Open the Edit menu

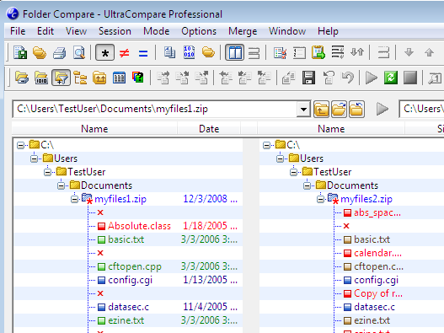click(45, 31)
